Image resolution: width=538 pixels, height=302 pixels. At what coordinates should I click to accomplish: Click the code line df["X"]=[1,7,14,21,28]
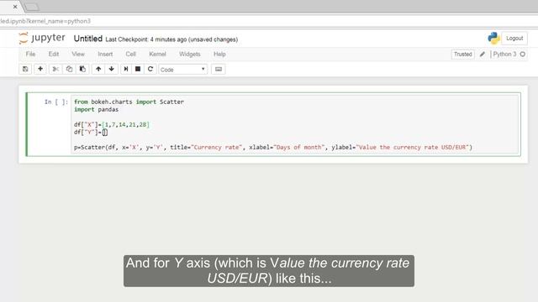tap(112, 125)
